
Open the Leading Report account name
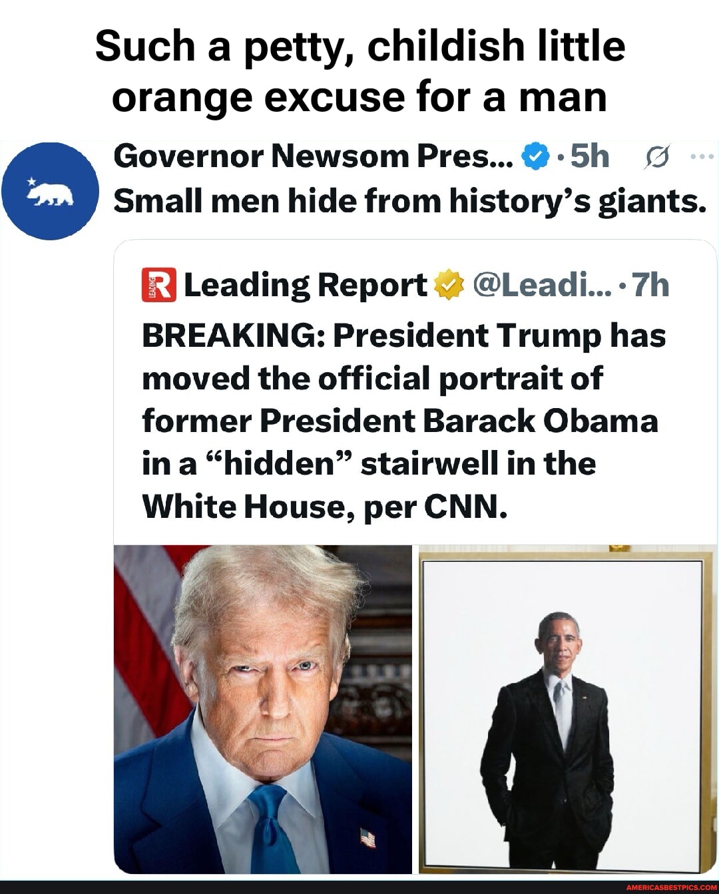305,285
